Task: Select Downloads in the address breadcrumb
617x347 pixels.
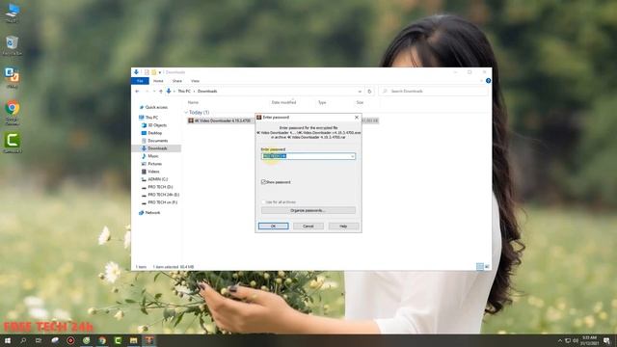Action: [207, 92]
